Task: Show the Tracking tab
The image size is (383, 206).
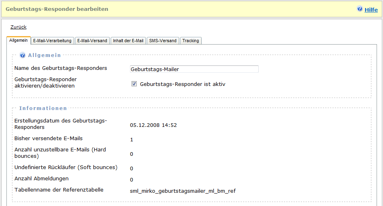Action: point(190,41)
